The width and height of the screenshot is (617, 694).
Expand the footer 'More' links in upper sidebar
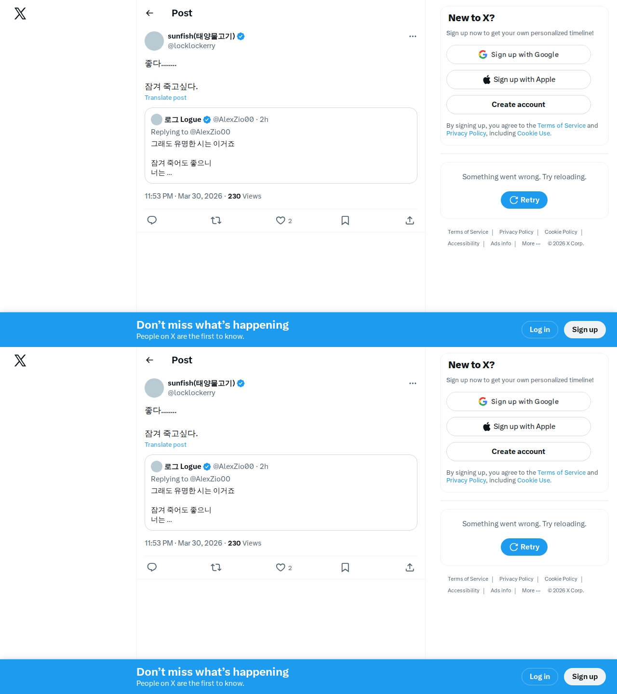[x=531, y=243]
